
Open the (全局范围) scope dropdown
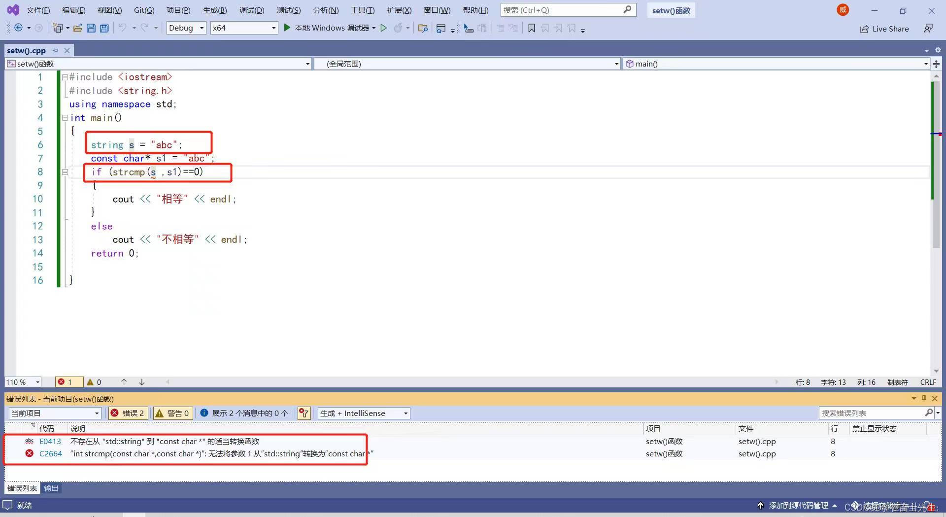click(467, 64)
